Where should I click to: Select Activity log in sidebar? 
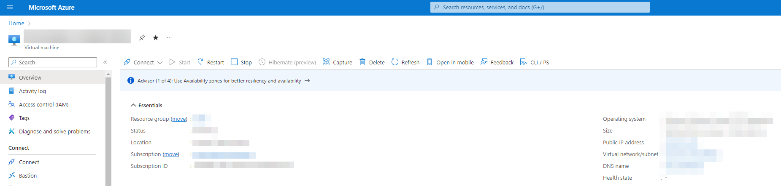pos(32,91)
